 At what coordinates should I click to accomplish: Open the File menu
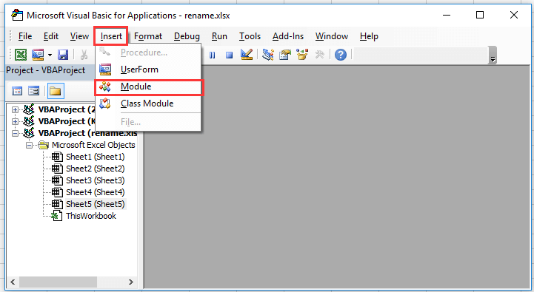(x=25, y=36)
